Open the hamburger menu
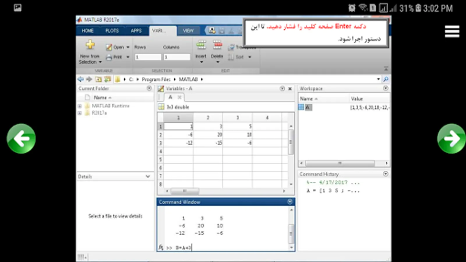Screen dimensions: 466x262 coord(452,31)
